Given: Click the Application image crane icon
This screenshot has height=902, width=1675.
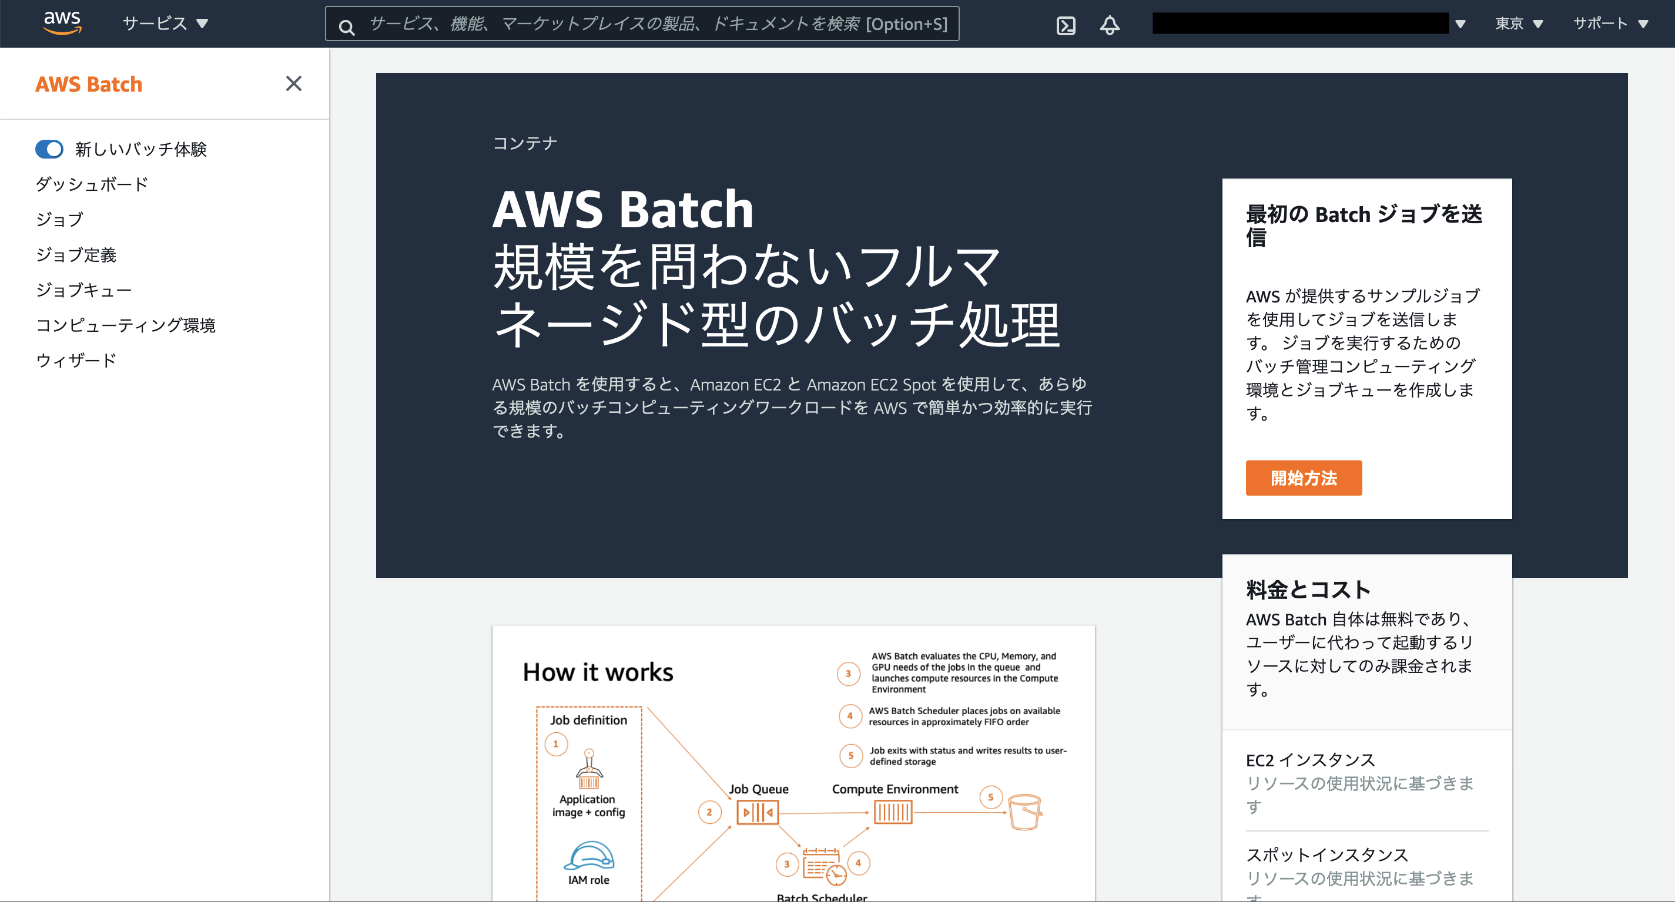Looking at the screenshot, I should click(x=589, y=769).
